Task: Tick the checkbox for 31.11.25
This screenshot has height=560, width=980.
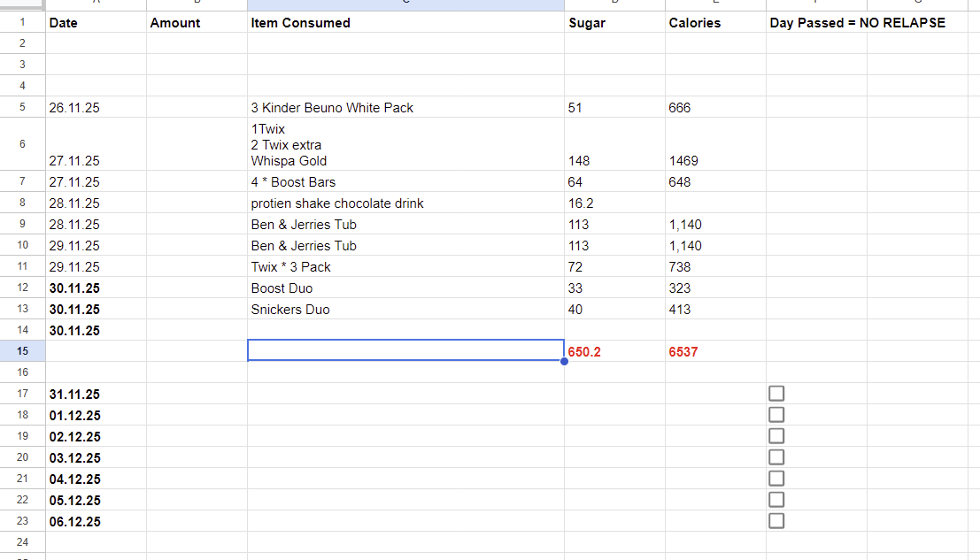Action: (776, 394)
